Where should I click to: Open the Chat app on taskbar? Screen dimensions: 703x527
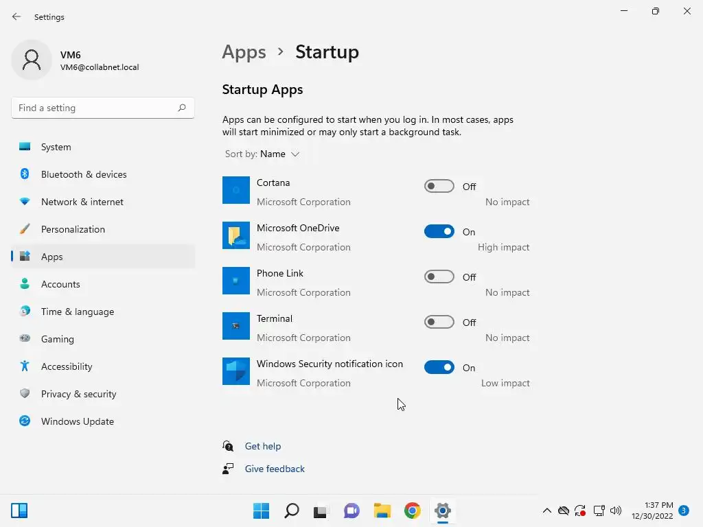coord(351,511)
